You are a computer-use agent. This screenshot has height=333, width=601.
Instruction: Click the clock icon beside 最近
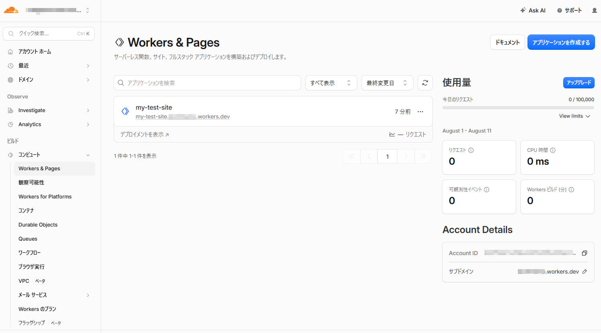pyautogui.click(x=10, y=66)
